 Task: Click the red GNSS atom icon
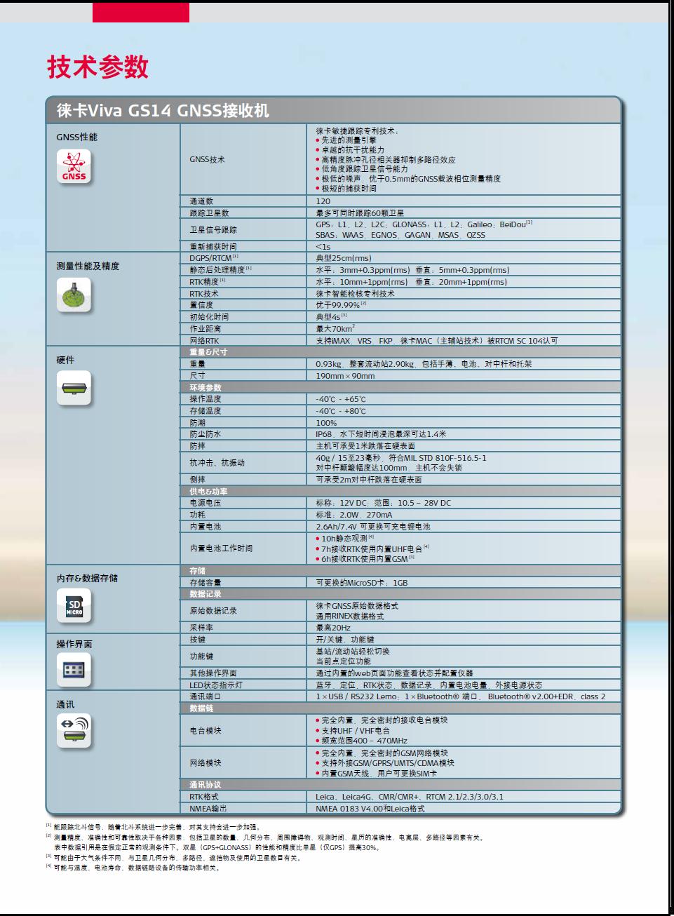pyautogui.click(x=74, y=168)
